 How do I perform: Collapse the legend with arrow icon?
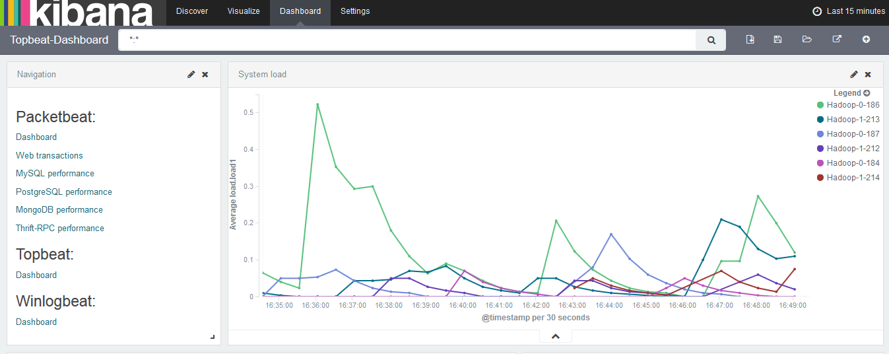(x=867, y=93)
